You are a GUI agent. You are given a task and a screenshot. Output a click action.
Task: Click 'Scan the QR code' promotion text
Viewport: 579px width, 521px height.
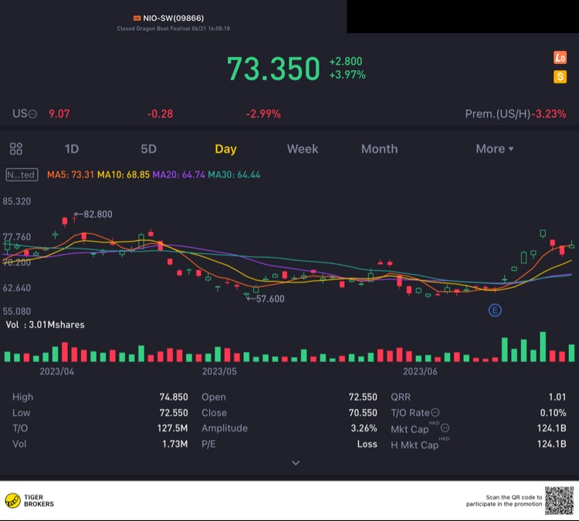[x=504, y=501]
